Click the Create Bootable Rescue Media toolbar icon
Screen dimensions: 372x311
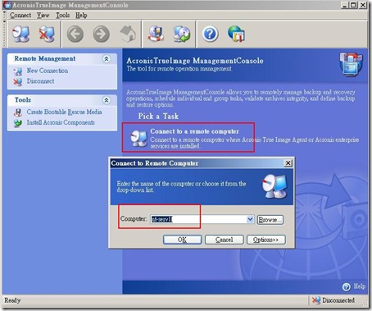[x=156, y=34]
